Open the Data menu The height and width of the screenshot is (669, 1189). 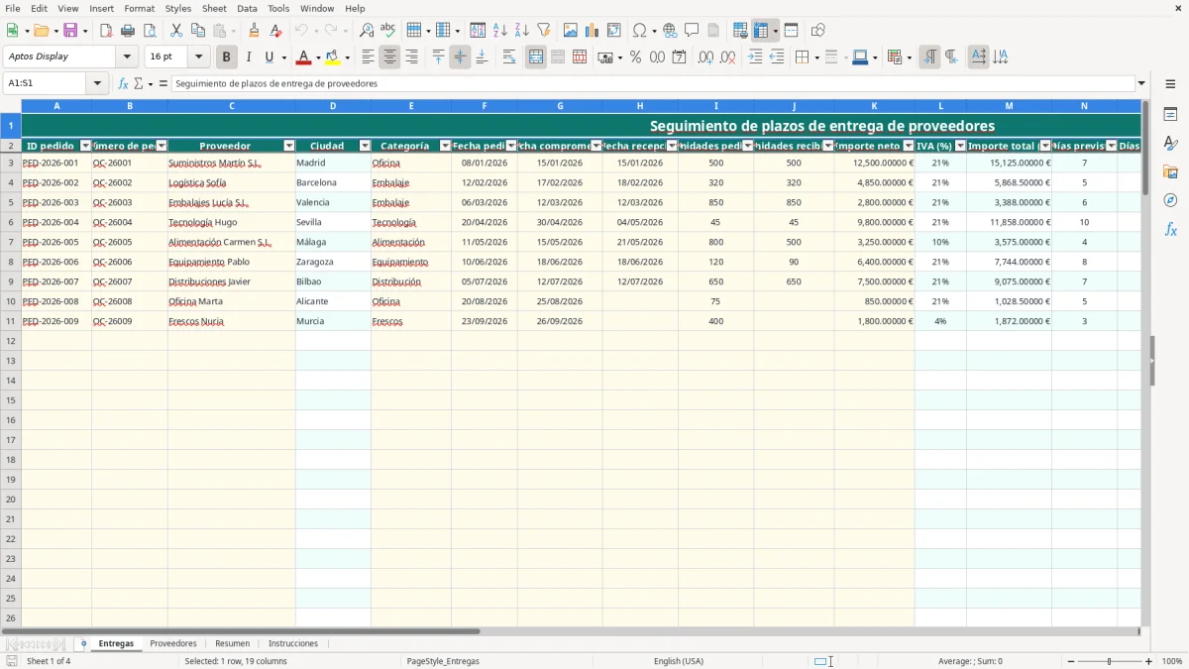(x=247, y=8)
